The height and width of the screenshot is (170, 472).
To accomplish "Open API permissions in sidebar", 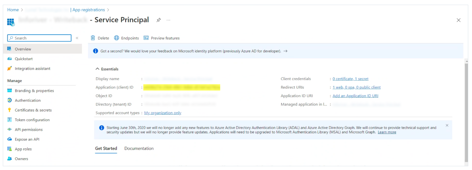I will 29,130.
